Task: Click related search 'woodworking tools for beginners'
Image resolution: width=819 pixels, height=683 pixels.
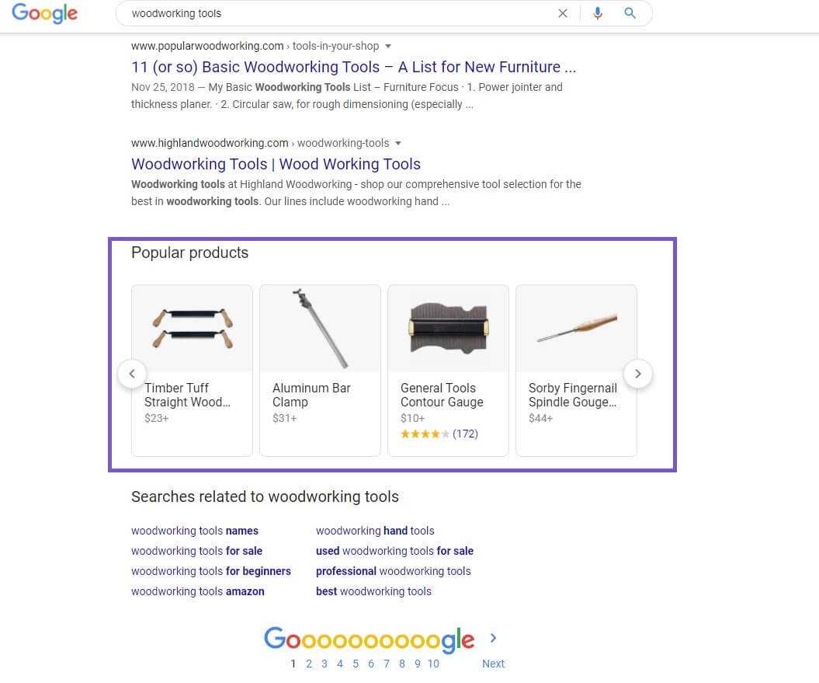Action: [x=211, y=571]
